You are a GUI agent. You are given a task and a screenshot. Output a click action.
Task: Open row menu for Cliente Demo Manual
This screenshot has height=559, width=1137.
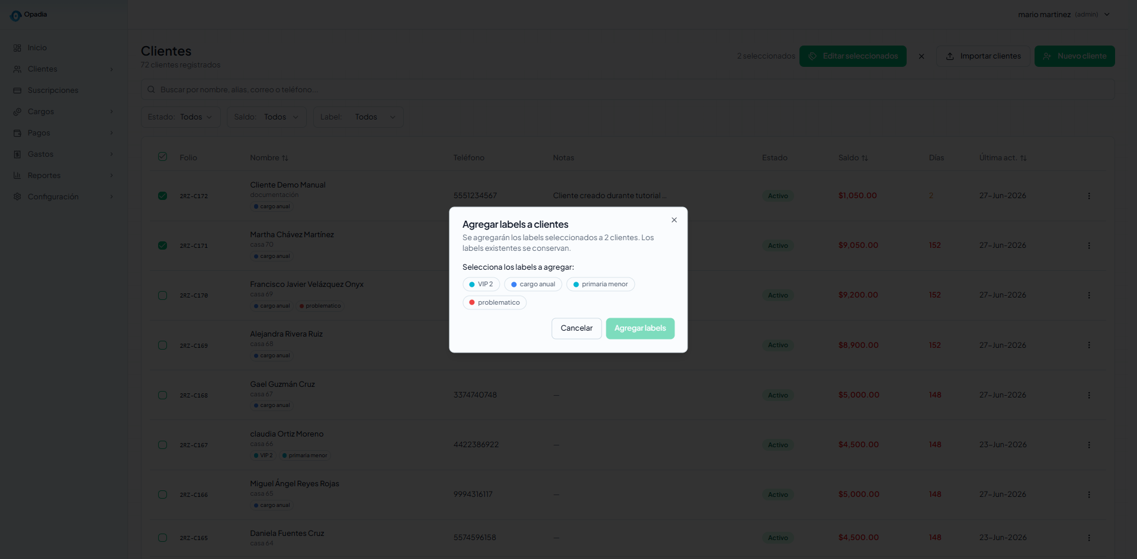point(1089,196)
